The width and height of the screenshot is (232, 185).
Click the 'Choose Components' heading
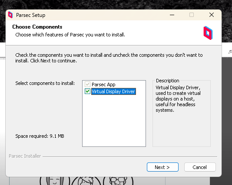pos(37,27)
